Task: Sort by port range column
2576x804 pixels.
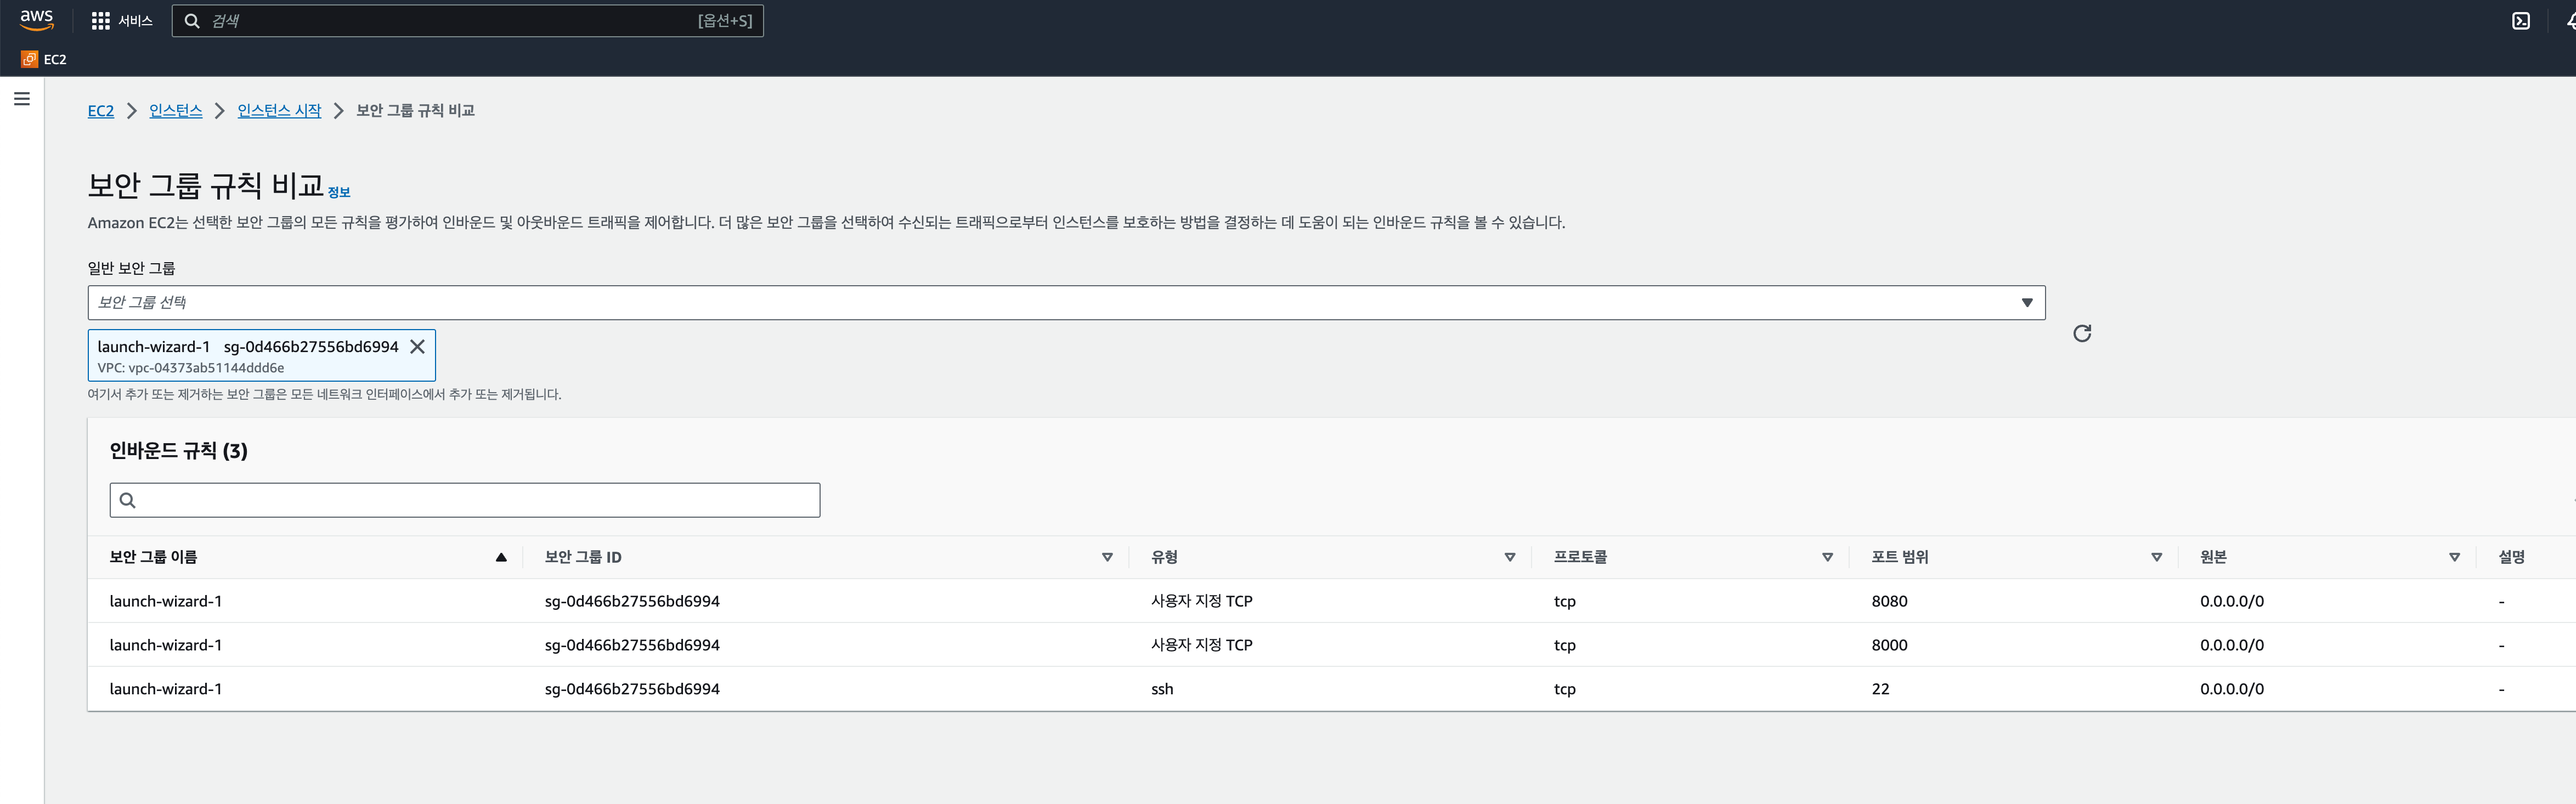Action: point(2156,557)
